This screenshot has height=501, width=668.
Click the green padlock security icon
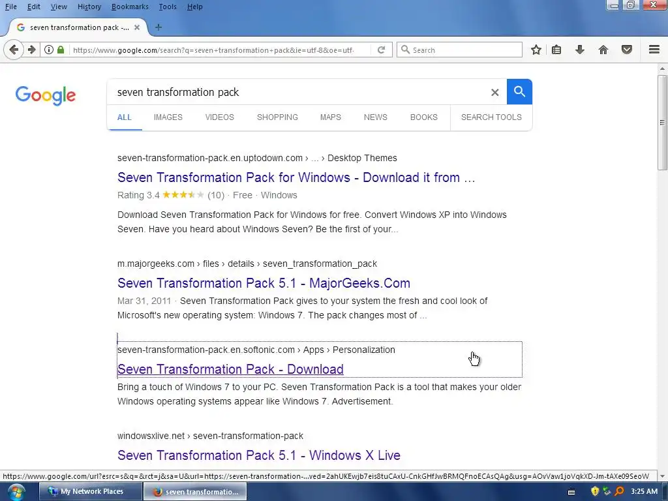click(x=61, y=50)
